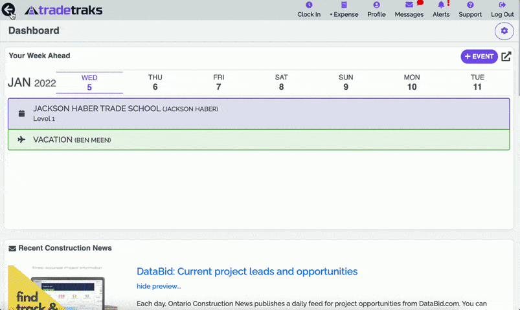Click airplane icon on Vacation event
The width and height of the screenshot is (520, 310).
21,139
